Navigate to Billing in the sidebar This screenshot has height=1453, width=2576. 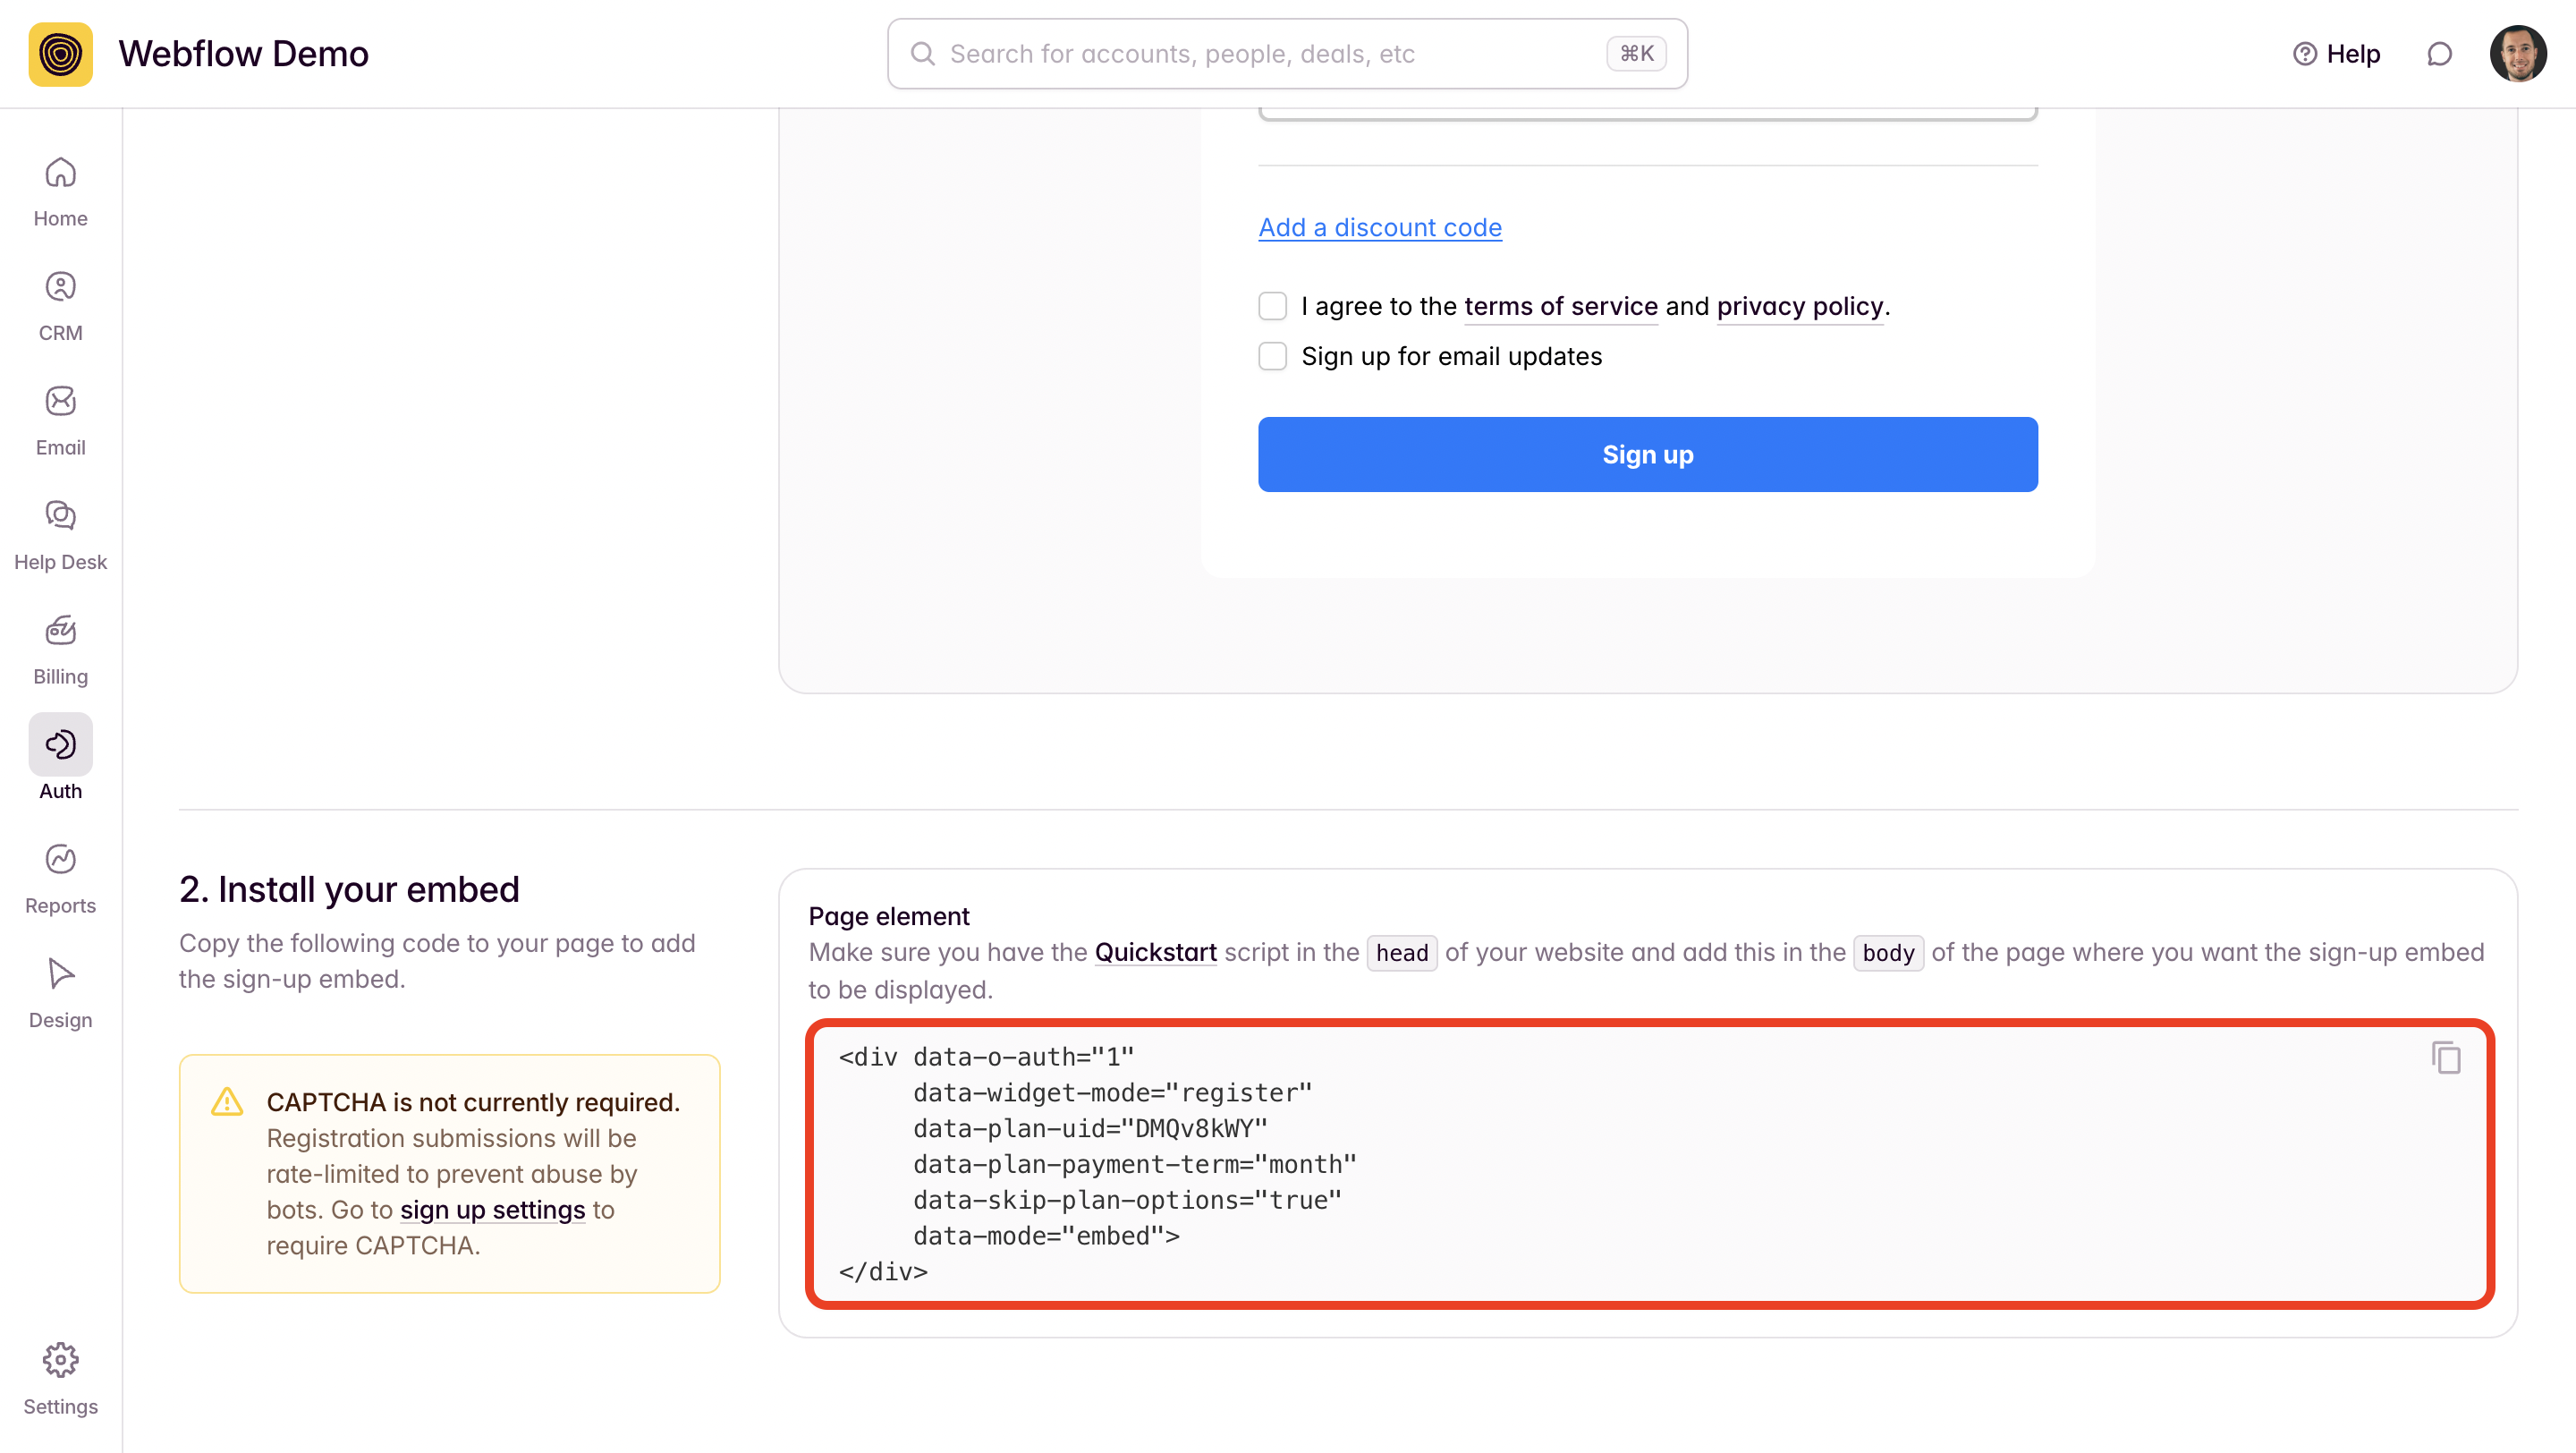[x=60, y=649]
